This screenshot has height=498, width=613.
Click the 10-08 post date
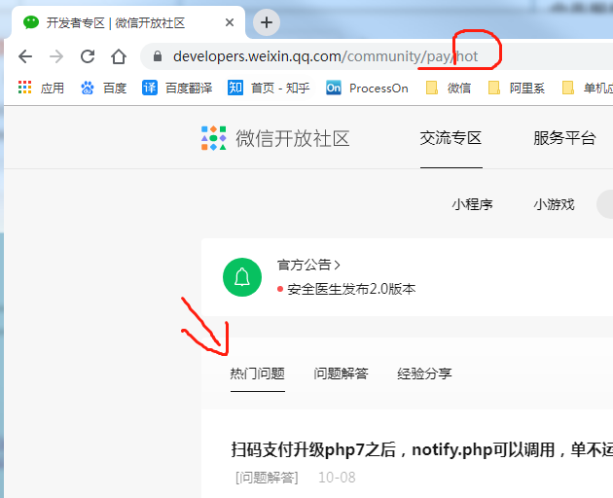337,478
